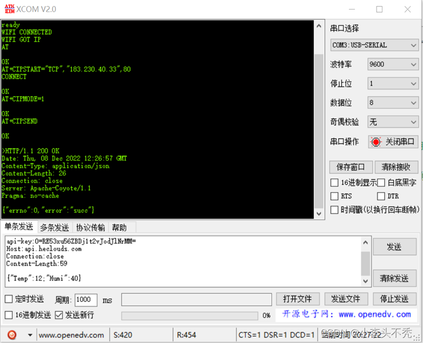Click the 停止发送 stop sending button

pyautogui.click(x=394, y=299)
